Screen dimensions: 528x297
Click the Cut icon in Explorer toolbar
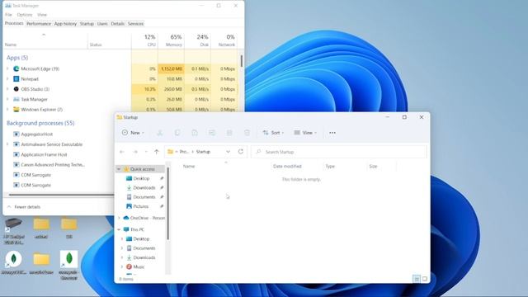pos(160,133)
